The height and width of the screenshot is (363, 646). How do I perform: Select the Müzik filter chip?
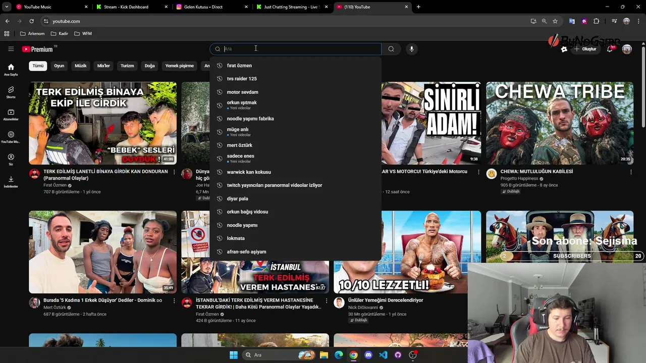point(81,66)
